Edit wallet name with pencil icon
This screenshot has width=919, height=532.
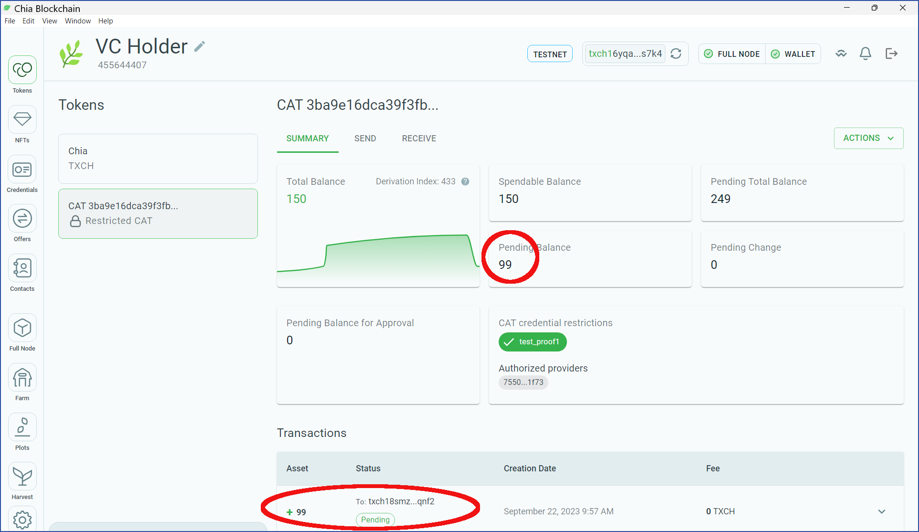[200, 46]
